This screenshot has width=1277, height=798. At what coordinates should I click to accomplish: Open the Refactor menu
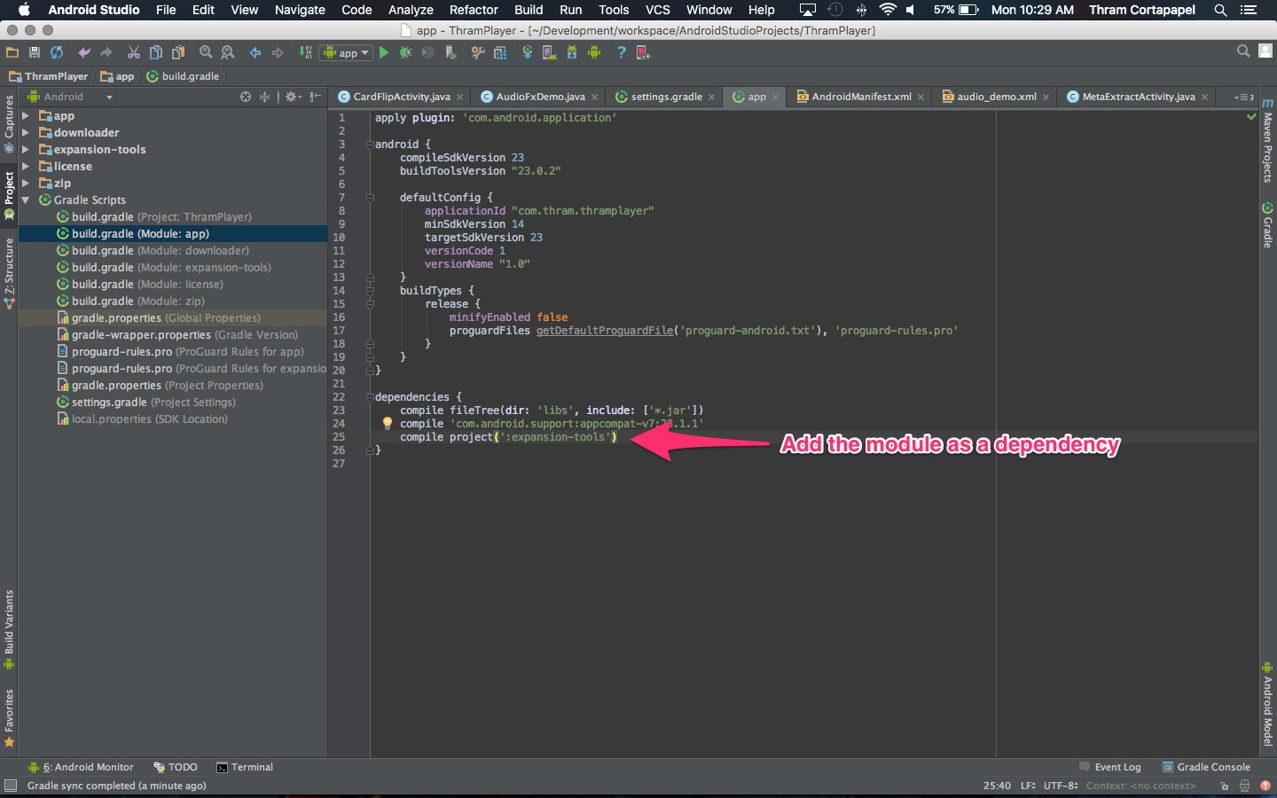(474, 10)
